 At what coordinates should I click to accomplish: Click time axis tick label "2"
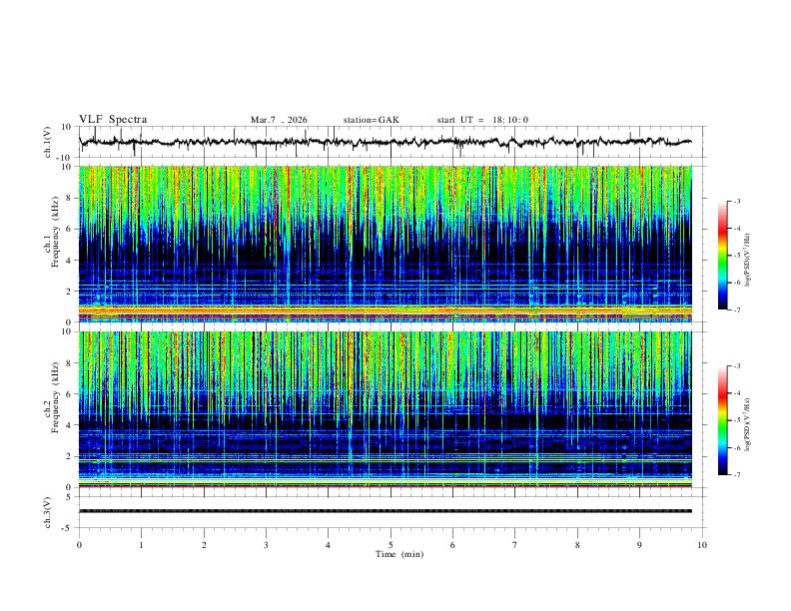204,545
